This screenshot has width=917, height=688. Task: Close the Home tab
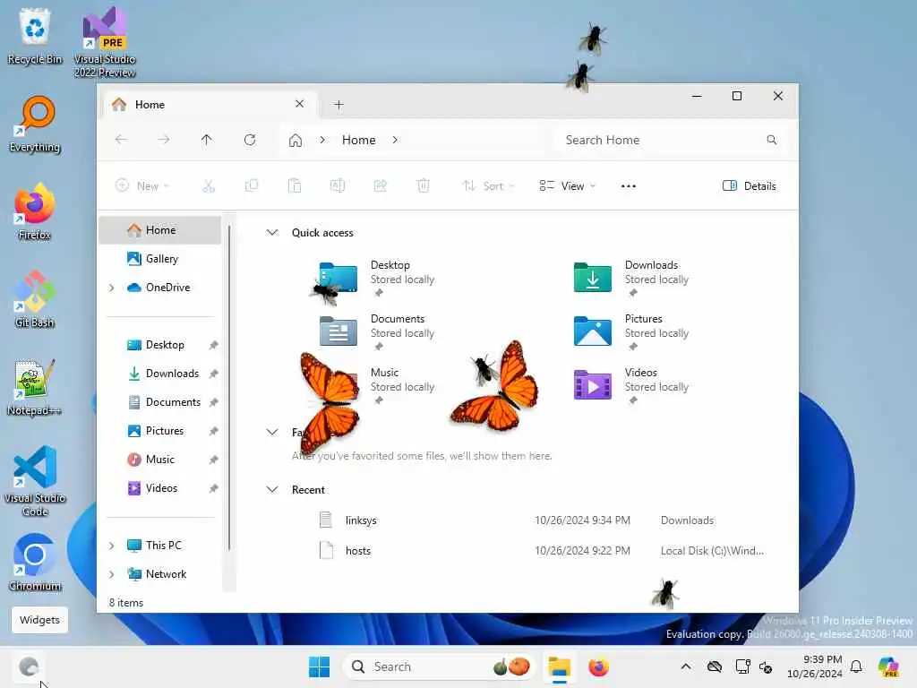299,104
